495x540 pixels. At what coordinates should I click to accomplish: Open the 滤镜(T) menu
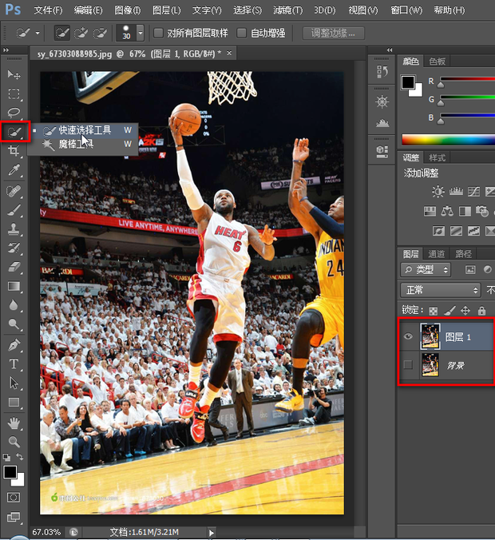(x=287, y=10)
